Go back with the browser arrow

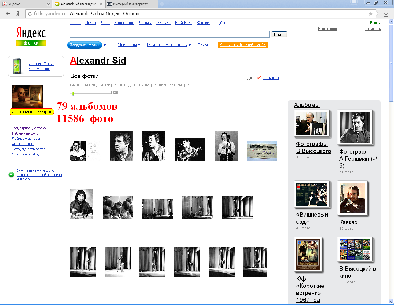(8, 14)
